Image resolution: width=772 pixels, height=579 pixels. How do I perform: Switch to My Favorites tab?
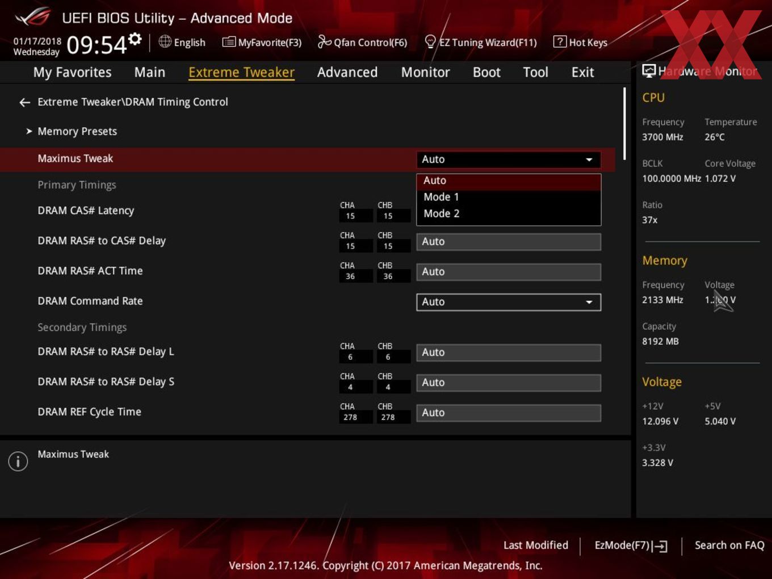[x=72, y=72]
